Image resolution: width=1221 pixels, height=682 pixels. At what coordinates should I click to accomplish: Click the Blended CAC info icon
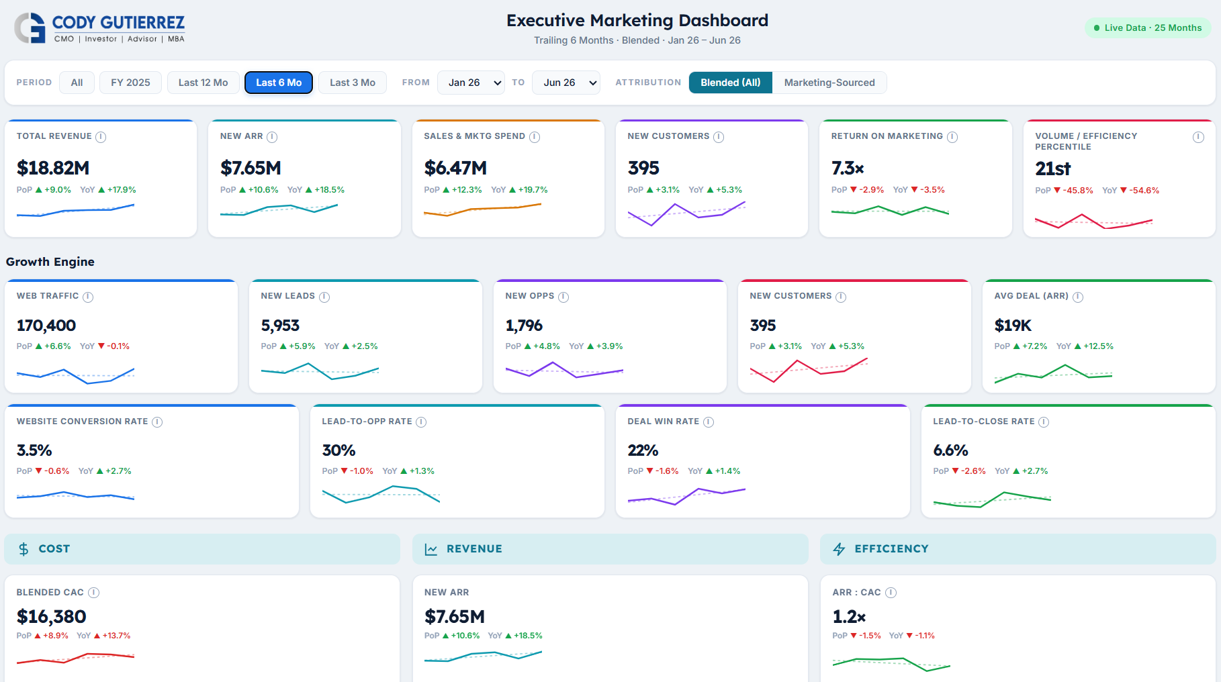tap(94, 593)
